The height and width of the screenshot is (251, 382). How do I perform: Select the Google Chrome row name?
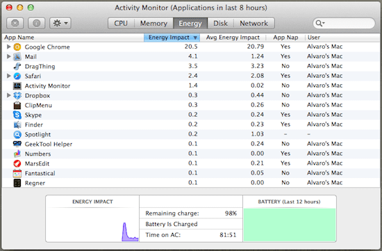47,47
